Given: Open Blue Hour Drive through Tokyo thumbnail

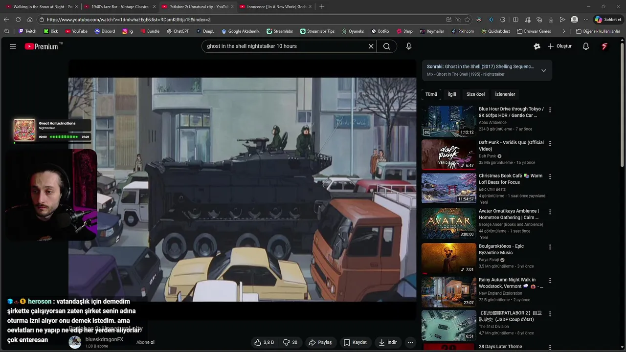Looking at the screenshot, I should click(448, 121).
